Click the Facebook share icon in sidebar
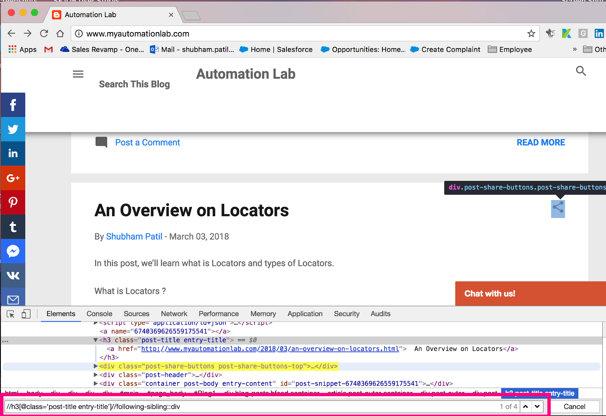The width and height of the screenshot is (606, 416). 13,104
